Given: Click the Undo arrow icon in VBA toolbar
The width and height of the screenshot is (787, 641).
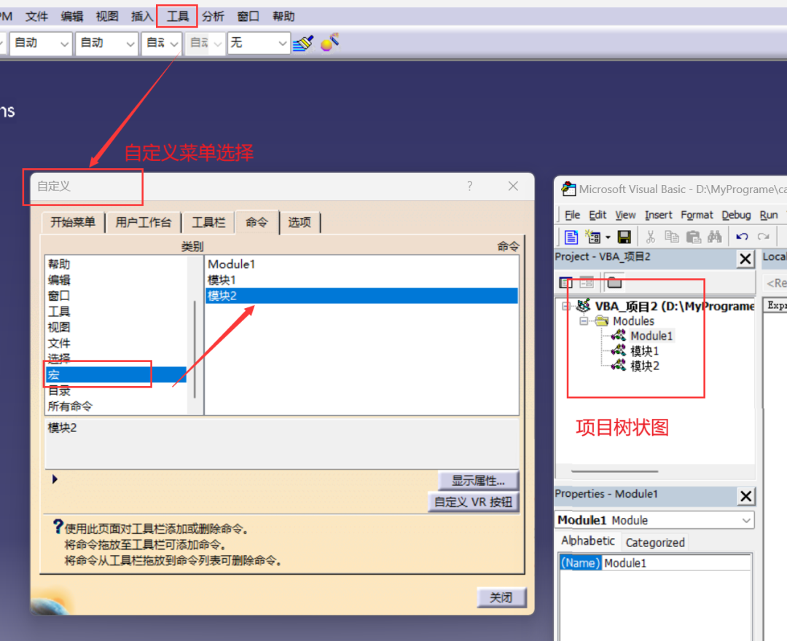Looking at the screenshot, I should [x=742, y=236].
